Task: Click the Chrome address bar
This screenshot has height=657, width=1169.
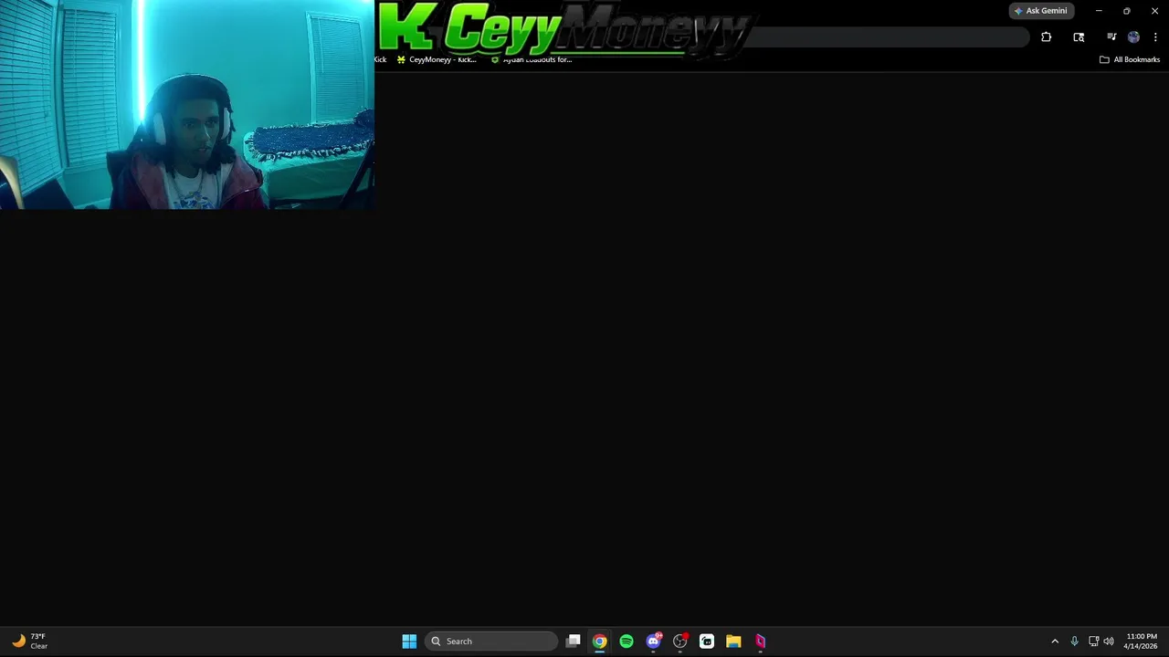Action: point(890,37)
